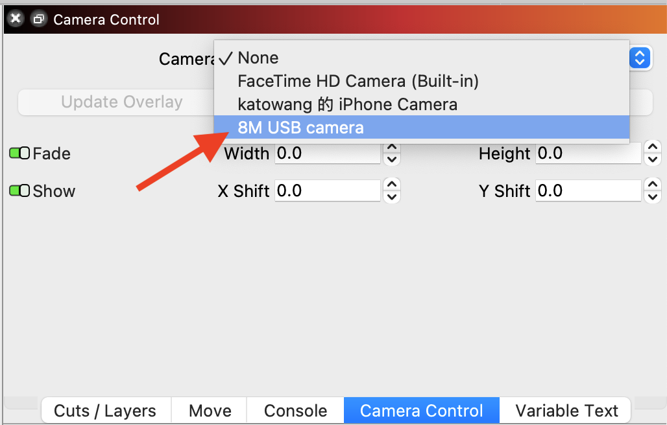The height and width of the screenshot is (425, 667).
Task: Increase X Shift with the up arrow
Action: pyautogui.click(x=392, y=185)
